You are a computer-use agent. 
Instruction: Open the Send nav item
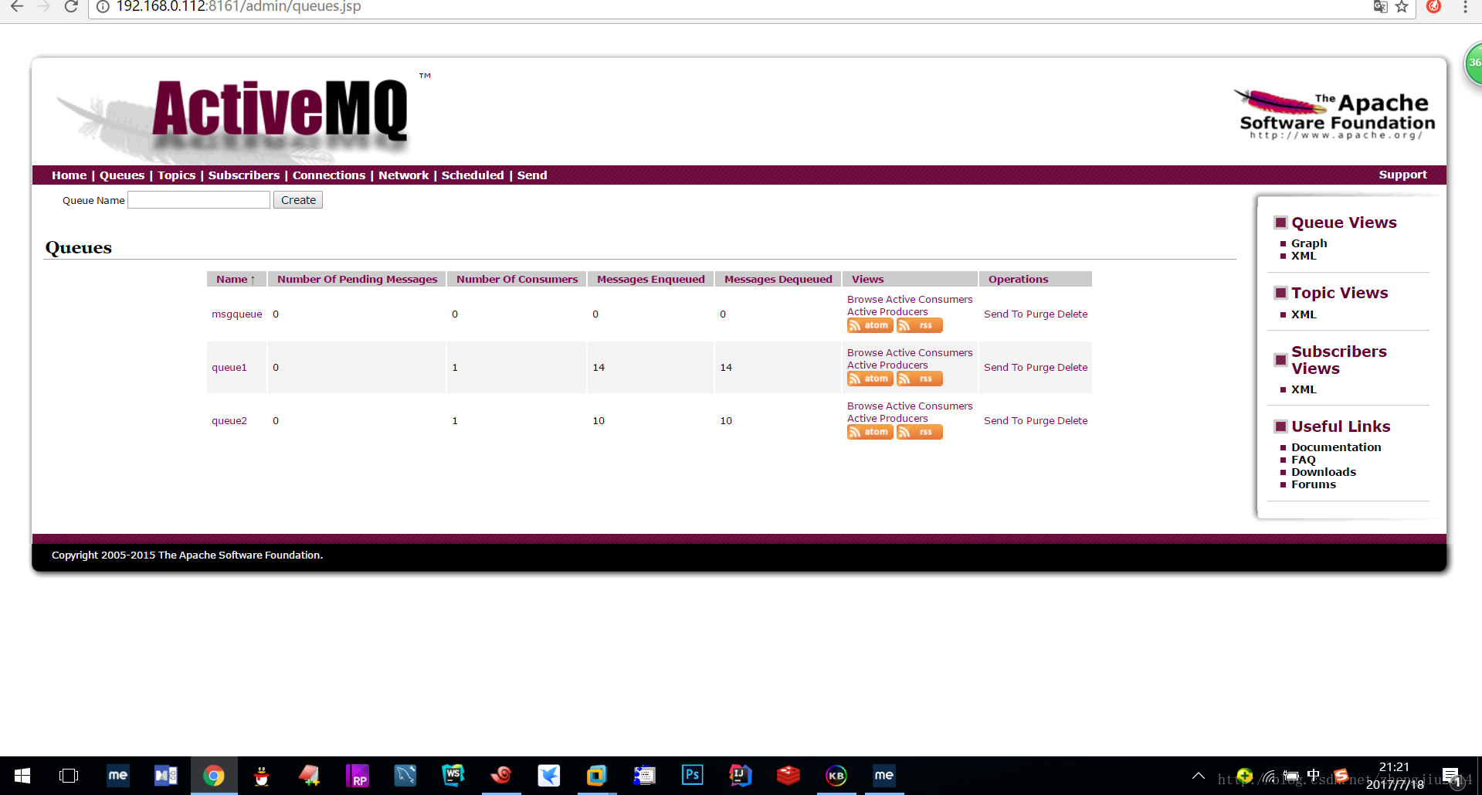pyautogui.click(x=532, y=175)
